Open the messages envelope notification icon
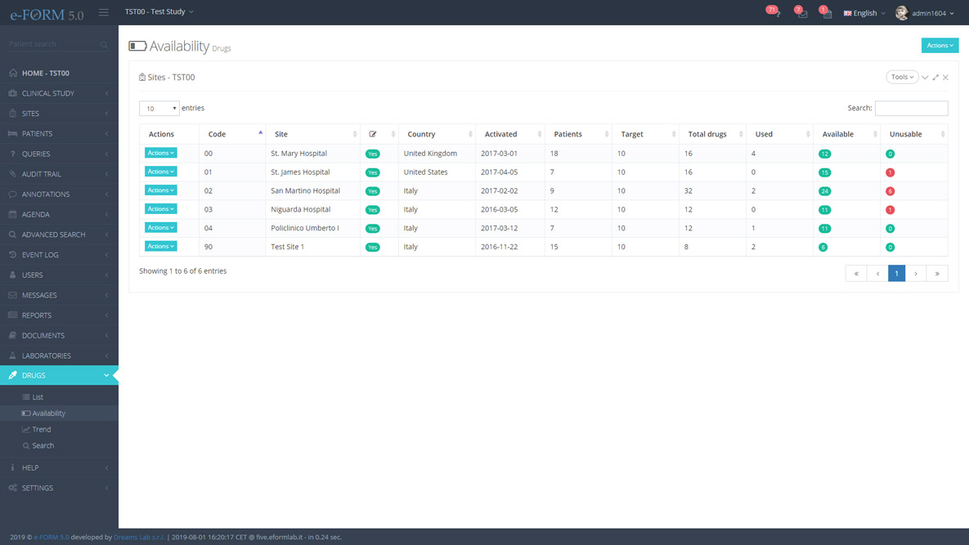Screen dimensions: 969x545 point(801,13)
